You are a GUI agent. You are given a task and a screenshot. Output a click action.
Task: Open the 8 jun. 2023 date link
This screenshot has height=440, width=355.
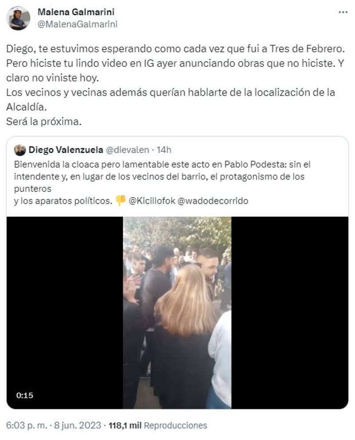pos(77,425)
